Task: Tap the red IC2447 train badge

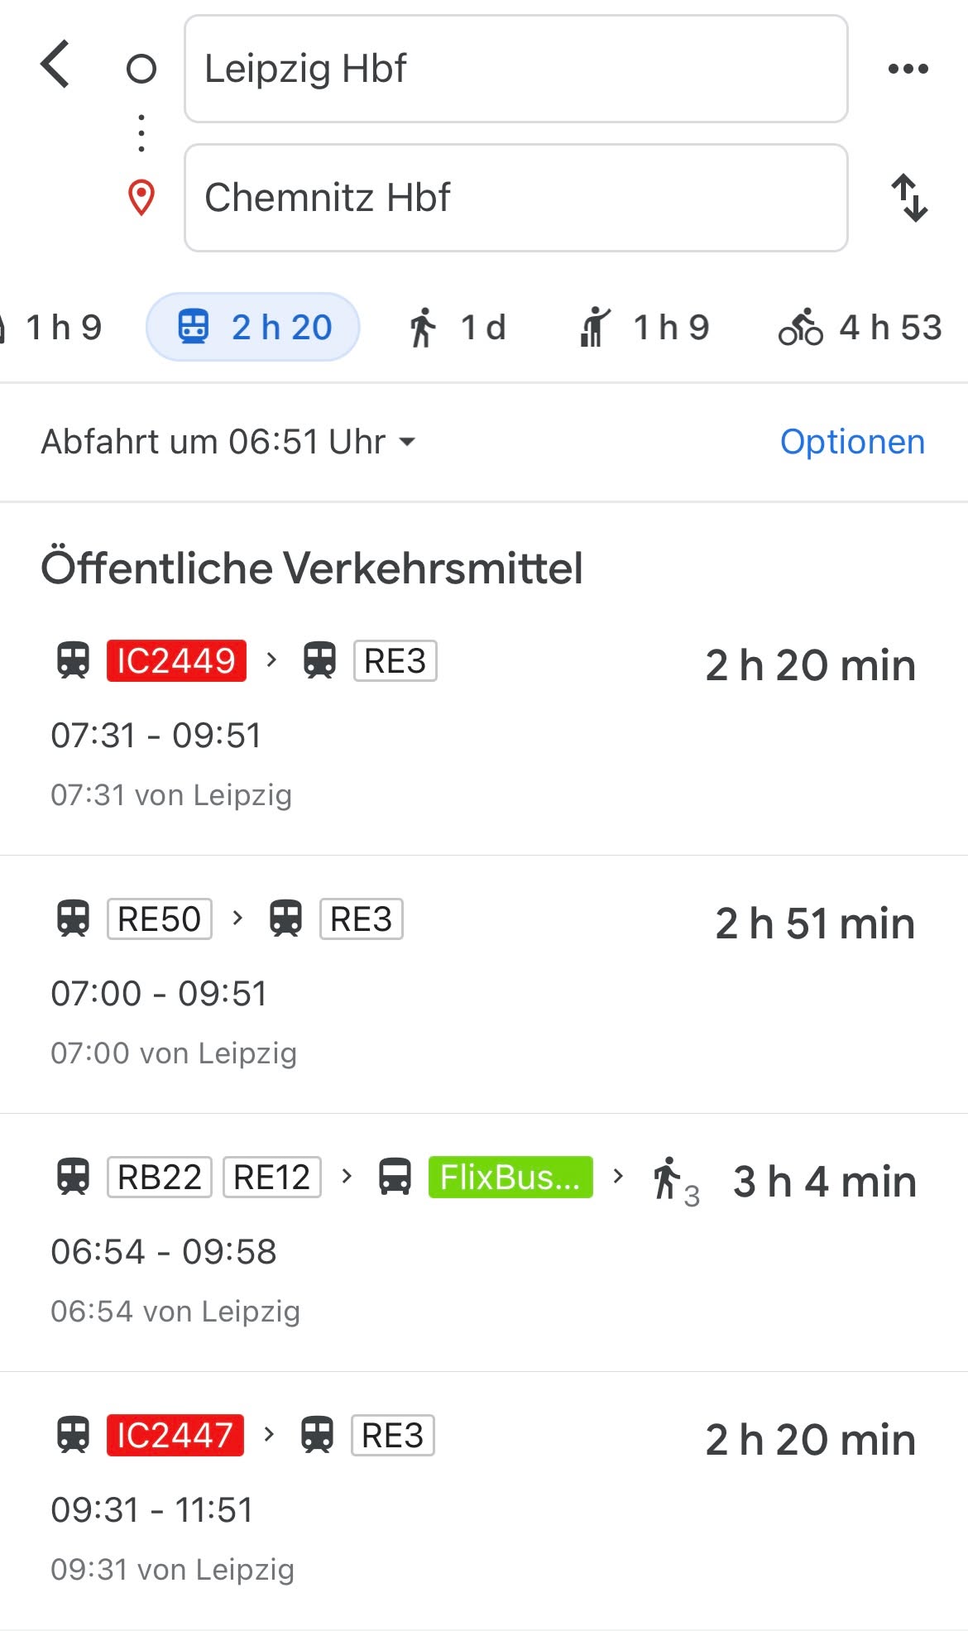Action: pos(175,1435)
